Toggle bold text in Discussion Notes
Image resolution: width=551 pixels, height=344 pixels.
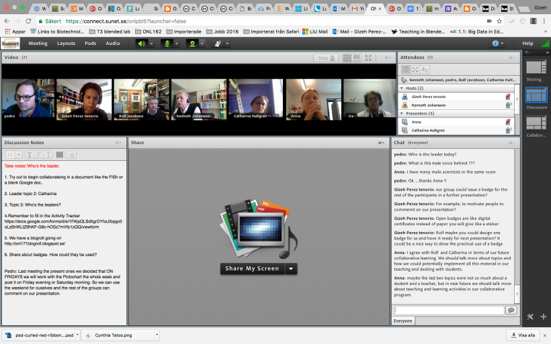[29, 155]
